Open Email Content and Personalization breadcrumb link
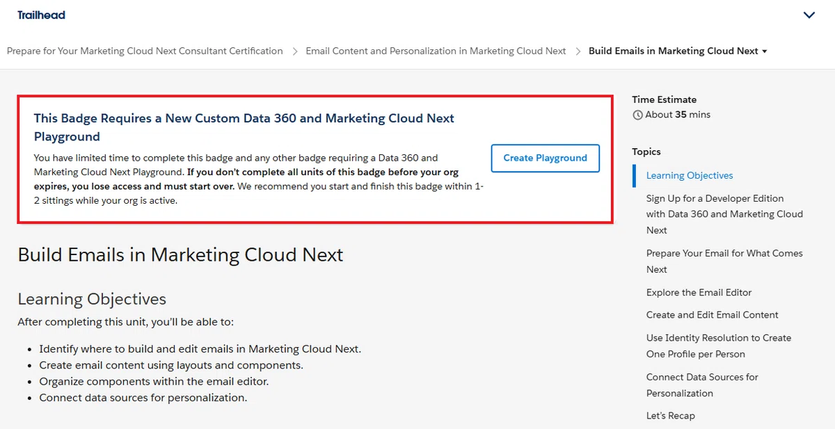Viewport: 835px width, 429px height. point(436,51)
